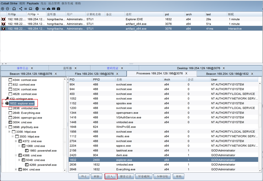Viewport: 263px width, 181px height.
Task: Open the target table monitor icon
Action: coord(31,9)
